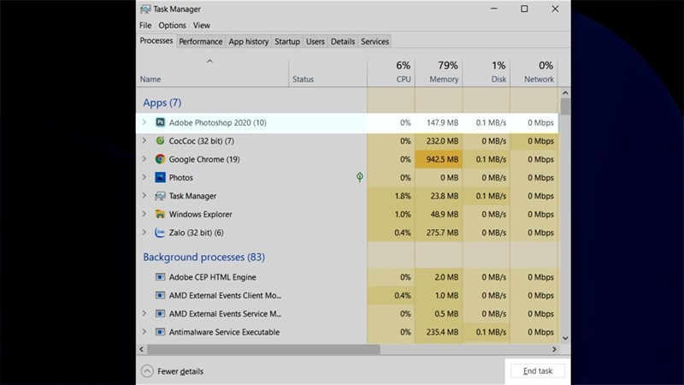Click the Zalo app icon
This screenshot has width=684, height=385.
pos(160,232)
